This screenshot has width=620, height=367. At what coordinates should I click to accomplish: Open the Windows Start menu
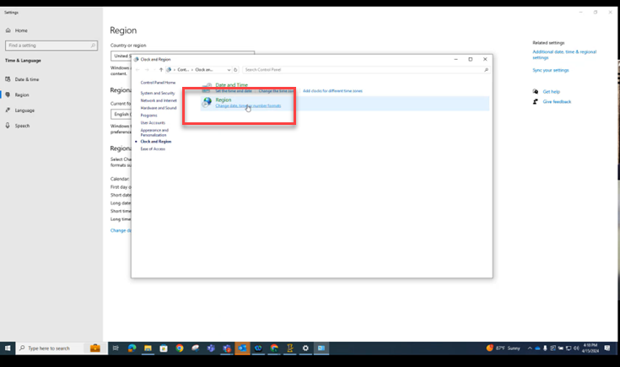[8, 348]
